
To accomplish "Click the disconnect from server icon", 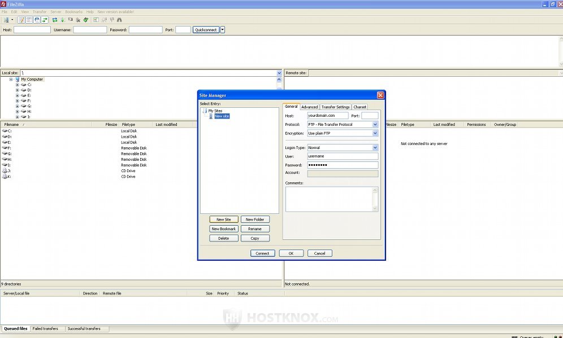I will (78, 20).
